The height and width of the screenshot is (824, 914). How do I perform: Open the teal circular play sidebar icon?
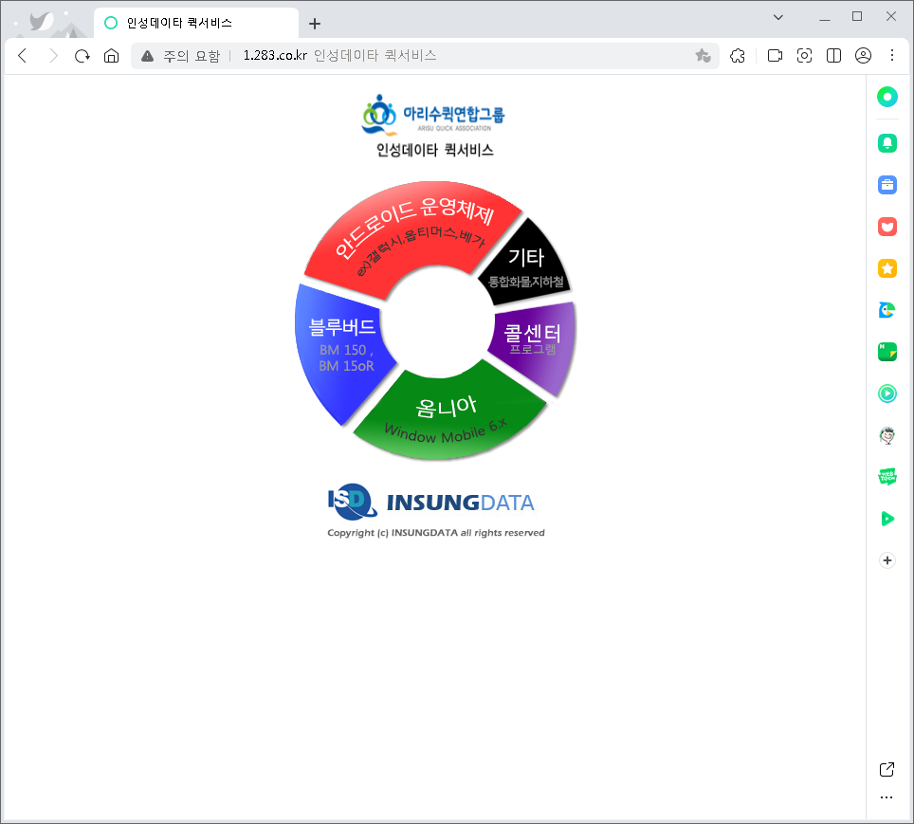887,394
